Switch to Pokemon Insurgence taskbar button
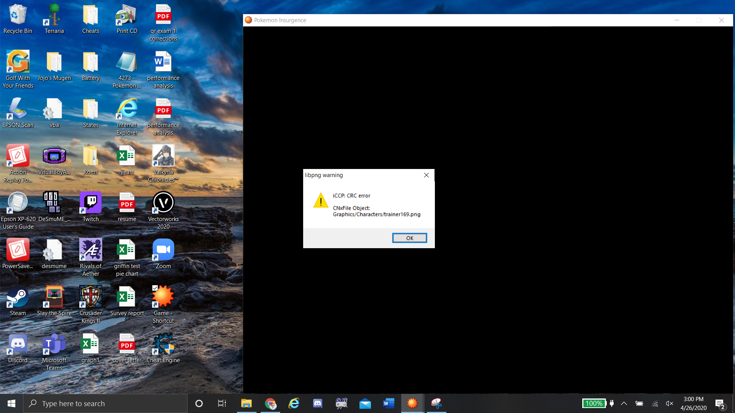This screenshot has width=735, height=413. click(412, 403)
